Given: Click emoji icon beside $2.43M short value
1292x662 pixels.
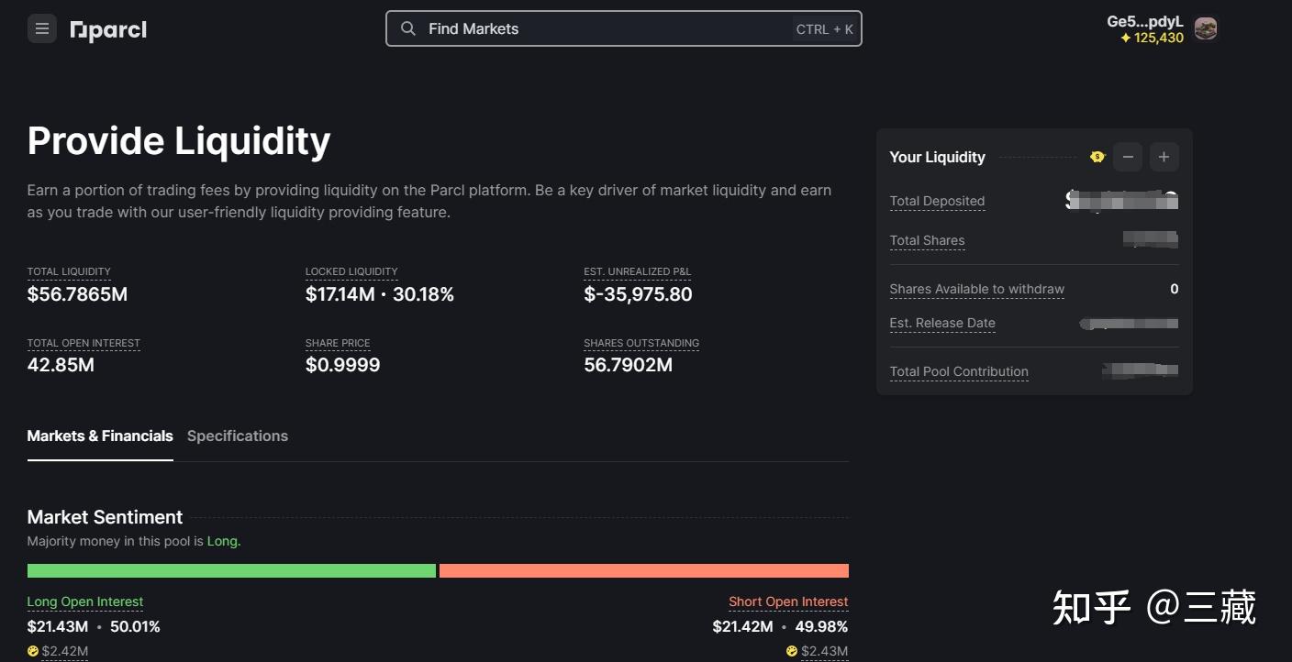Looking at the screenshot, I should pos(792,651).
